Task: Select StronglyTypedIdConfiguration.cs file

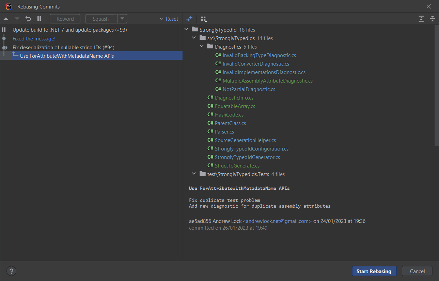Action: (252, 149)
